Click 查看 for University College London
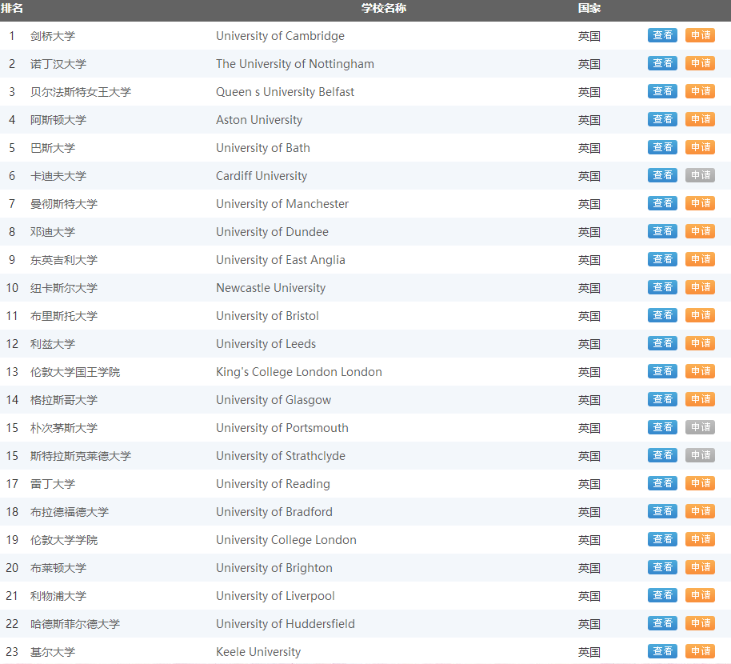This screenshot has height=664, width=731. tap(662, 539)
